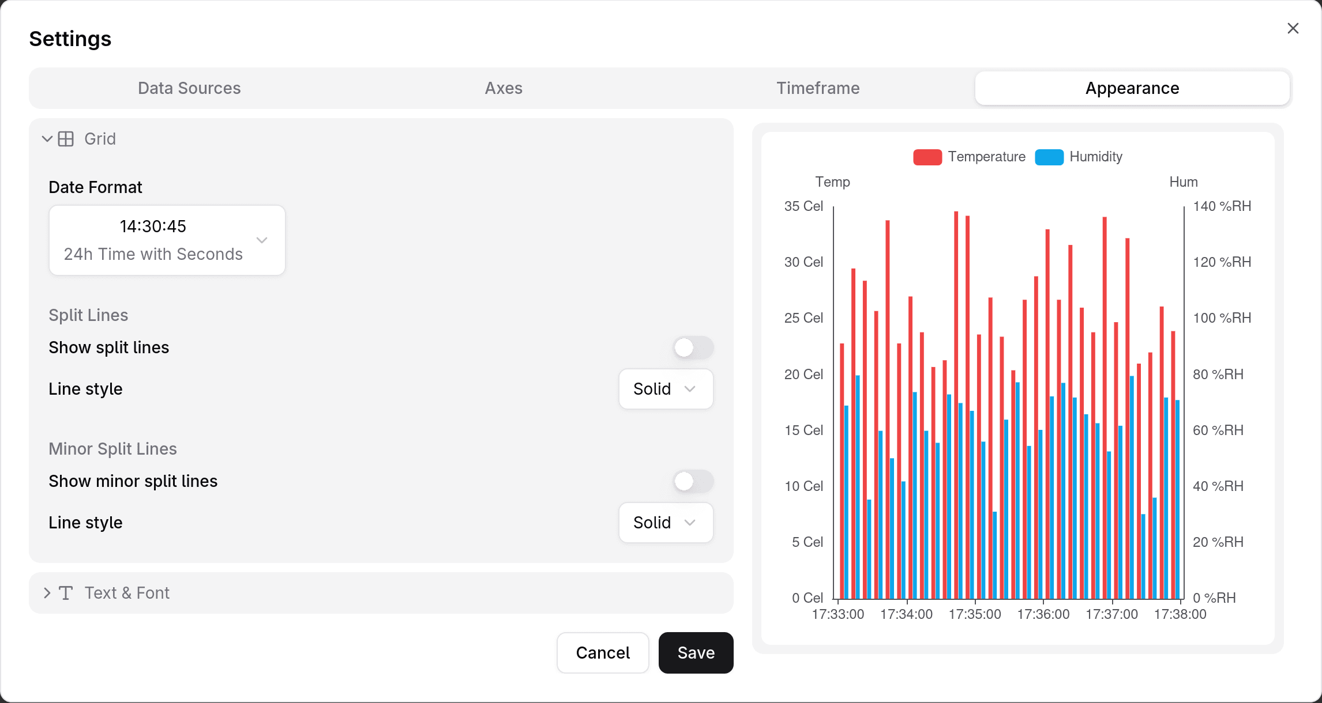This screenshot has width=1322, height=703.
Task: Cancel the settings changes
Action: 603,653
